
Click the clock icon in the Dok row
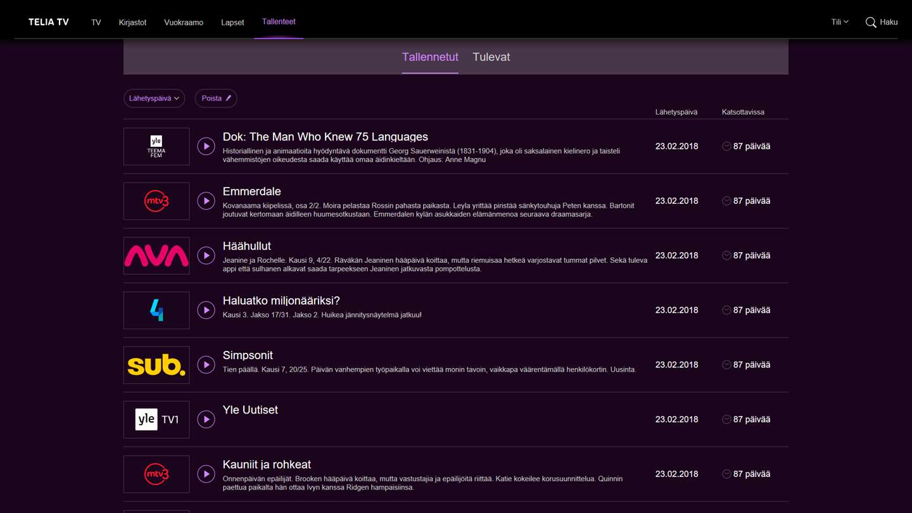coord(726,146)
